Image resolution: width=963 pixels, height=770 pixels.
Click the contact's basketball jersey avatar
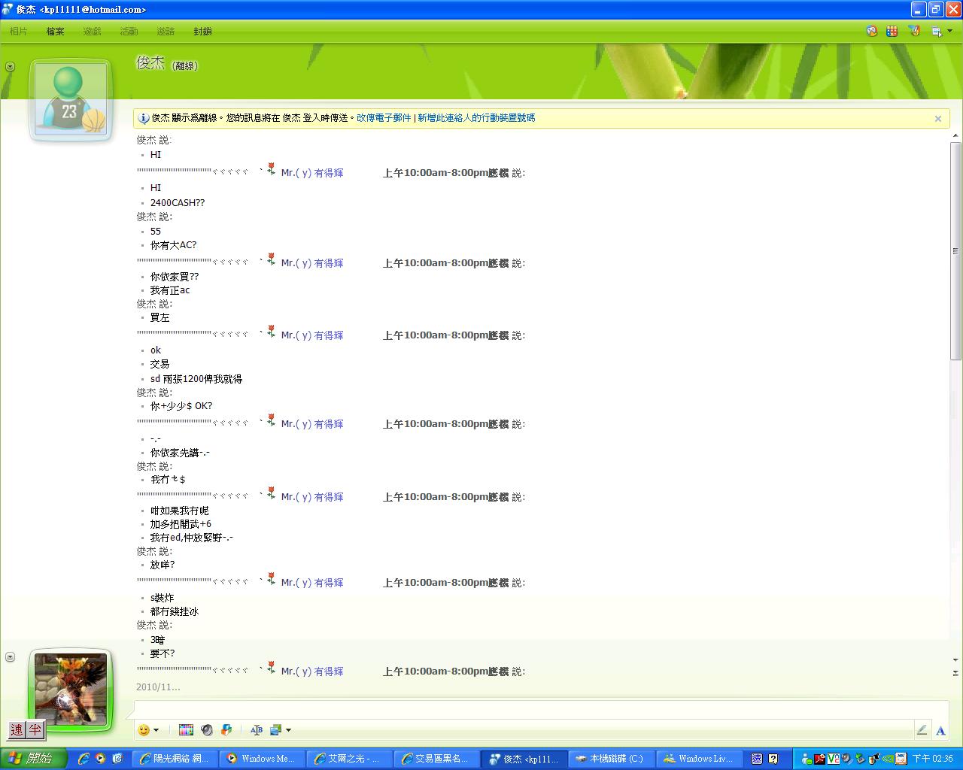[71, 99]
